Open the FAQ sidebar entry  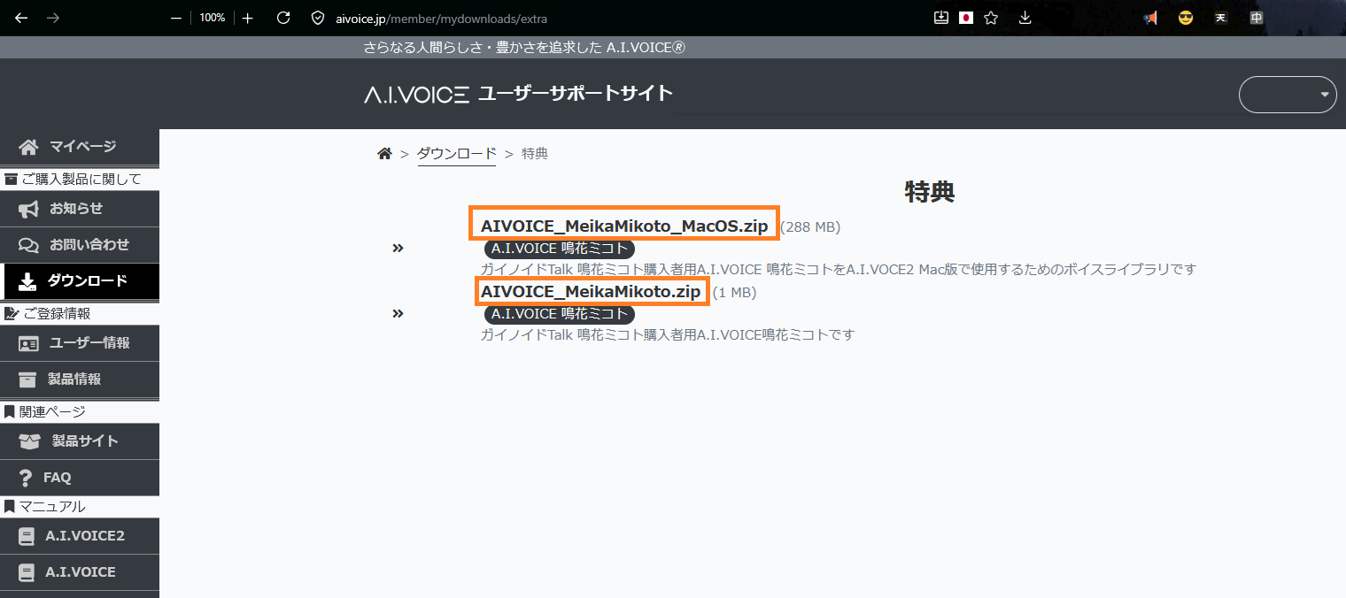pos(80,478)
